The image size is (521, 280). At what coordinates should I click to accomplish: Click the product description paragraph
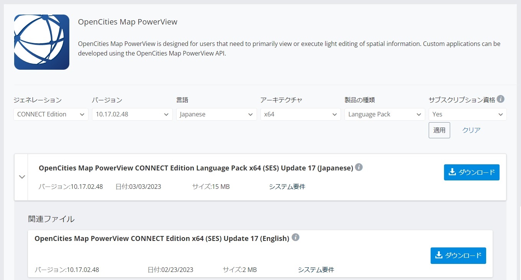pyautogui.click(x=289, y=48)
